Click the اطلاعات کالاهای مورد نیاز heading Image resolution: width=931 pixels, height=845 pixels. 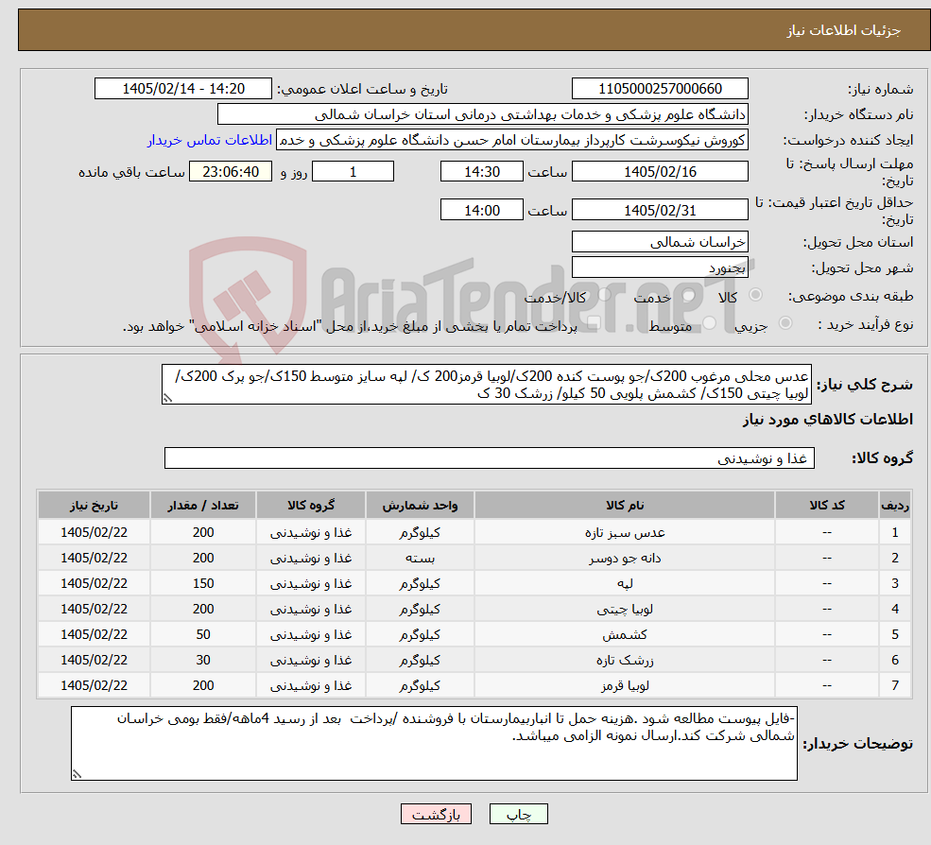click(828, 420)
